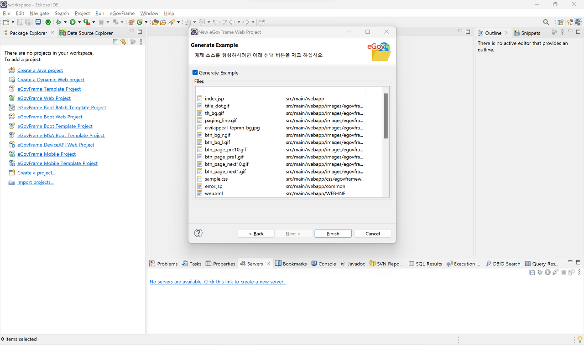Click the eGovFrame Web Project link

44,98
